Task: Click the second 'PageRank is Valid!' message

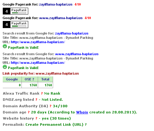Action: point(23,68)
